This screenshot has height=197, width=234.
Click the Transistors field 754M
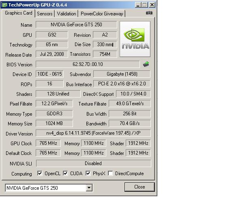tap(105, 54)
